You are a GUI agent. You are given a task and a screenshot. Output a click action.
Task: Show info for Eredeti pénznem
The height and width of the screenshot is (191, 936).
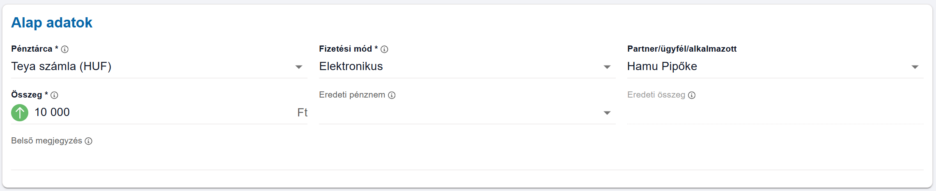pos(392,95)
